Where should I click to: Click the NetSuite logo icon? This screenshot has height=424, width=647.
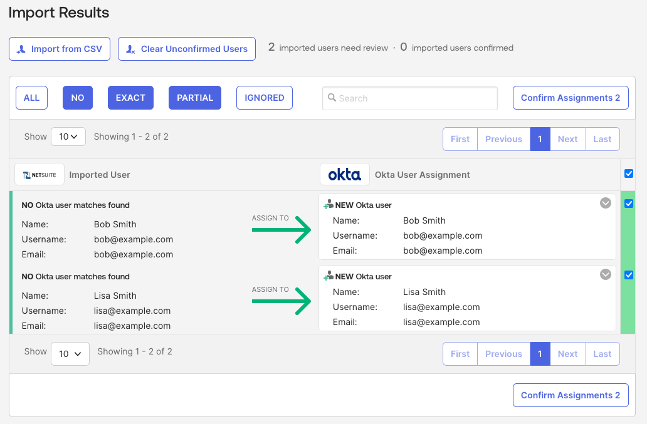pyautogui.click(x=39, y=175)
